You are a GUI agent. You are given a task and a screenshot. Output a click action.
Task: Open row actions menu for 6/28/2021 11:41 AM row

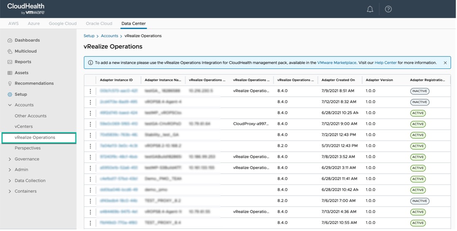tap(90, 179)
